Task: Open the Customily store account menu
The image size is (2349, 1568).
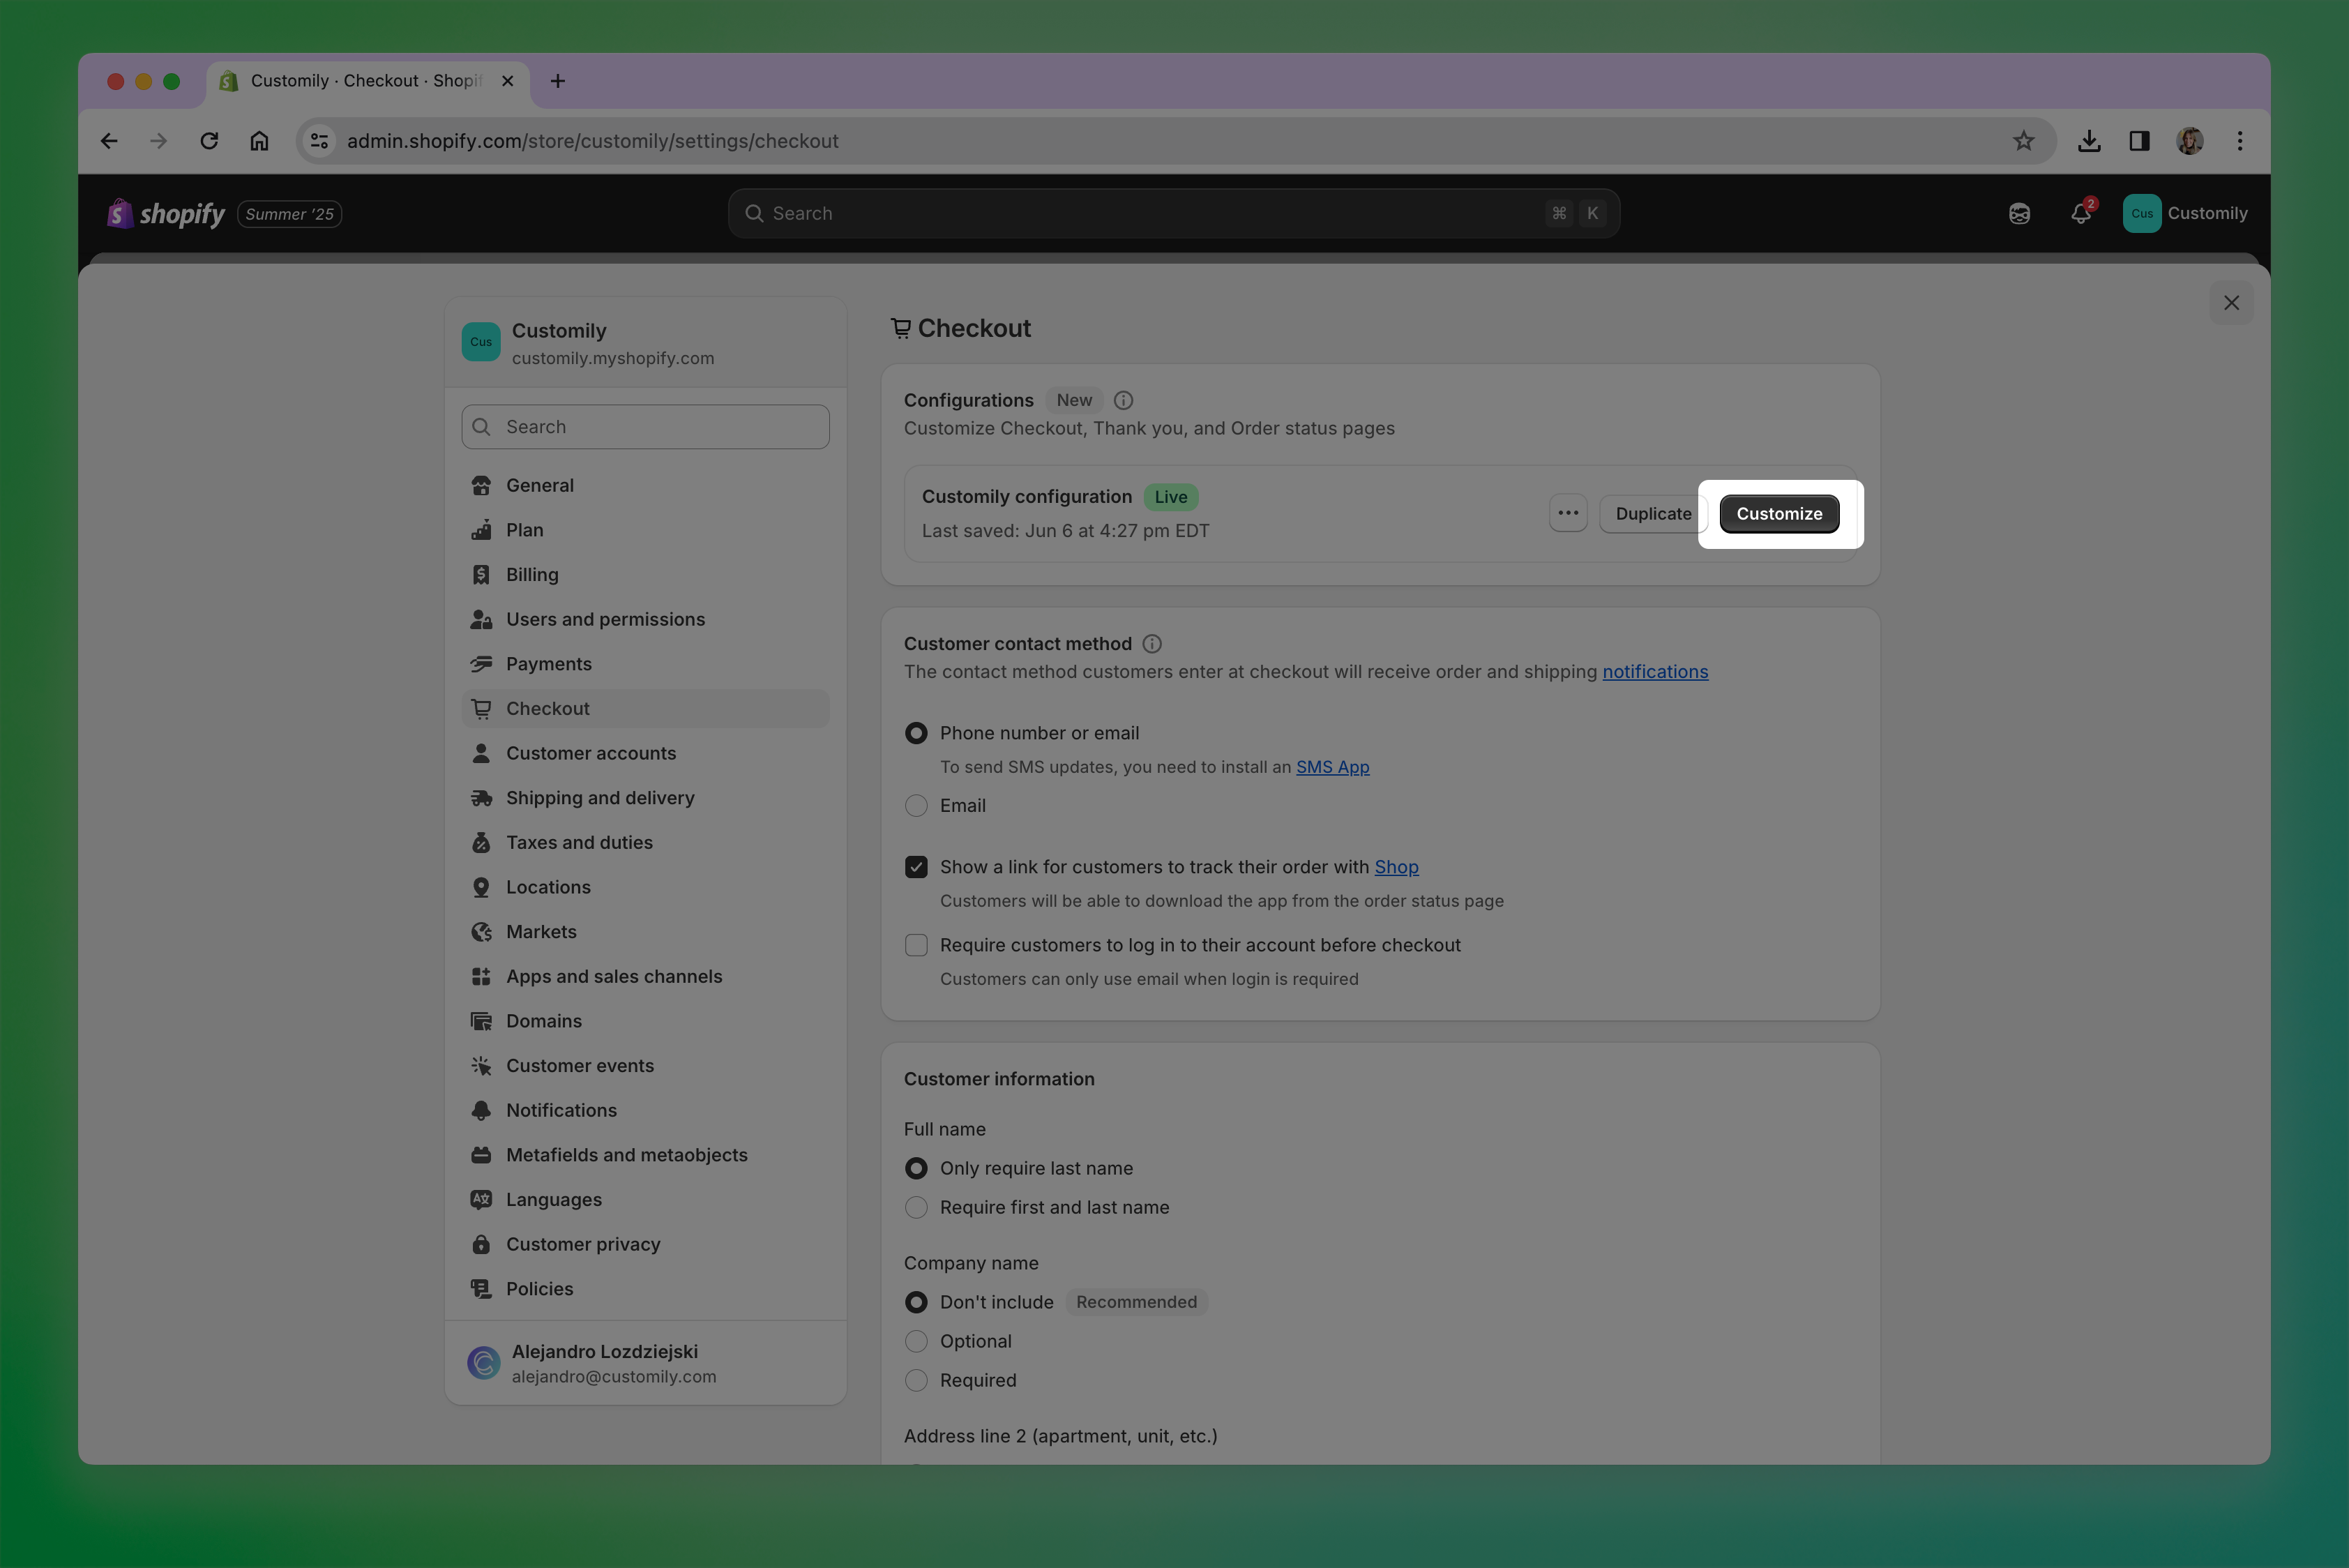Action: point(2185,214)
